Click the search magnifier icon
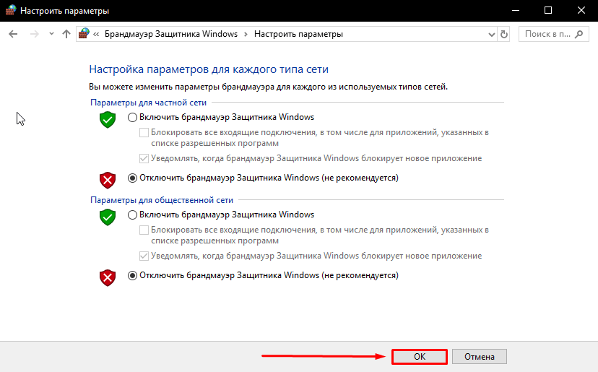Viewport: 598px width, 372px height. pyautogui.click(x=579, y=34)
